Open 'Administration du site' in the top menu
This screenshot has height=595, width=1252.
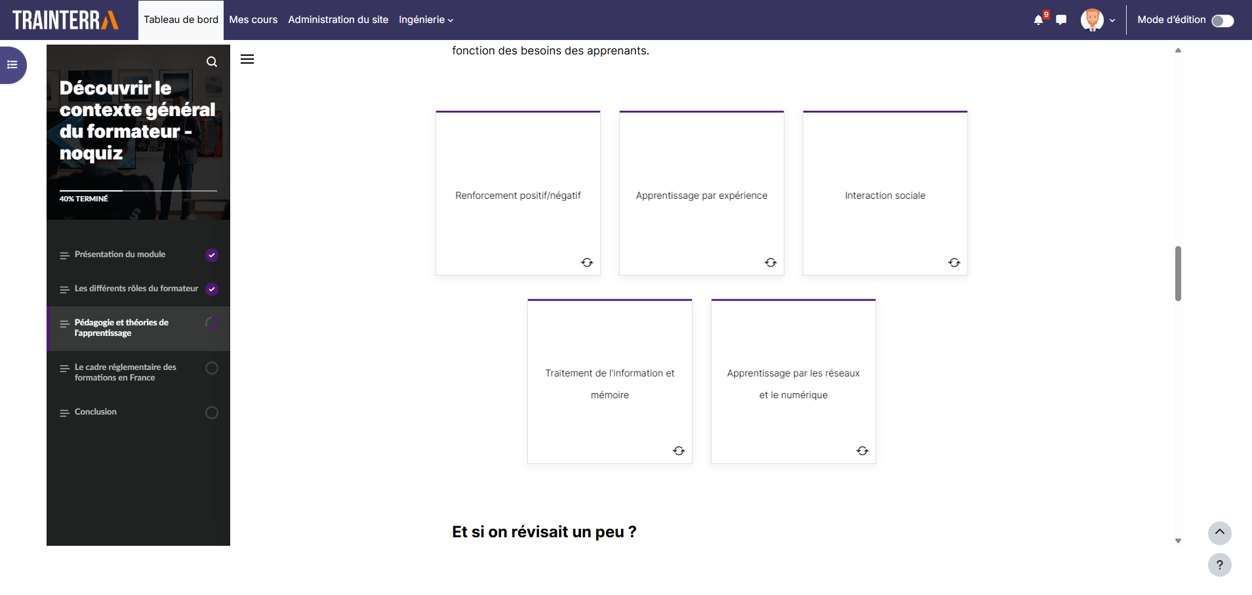click(338, 20)
